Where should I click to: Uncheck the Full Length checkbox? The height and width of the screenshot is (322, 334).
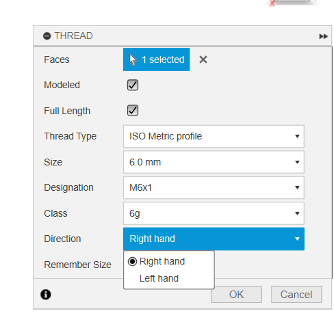133,111
